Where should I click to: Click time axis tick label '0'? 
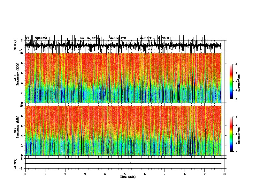[x=25, y=174]
